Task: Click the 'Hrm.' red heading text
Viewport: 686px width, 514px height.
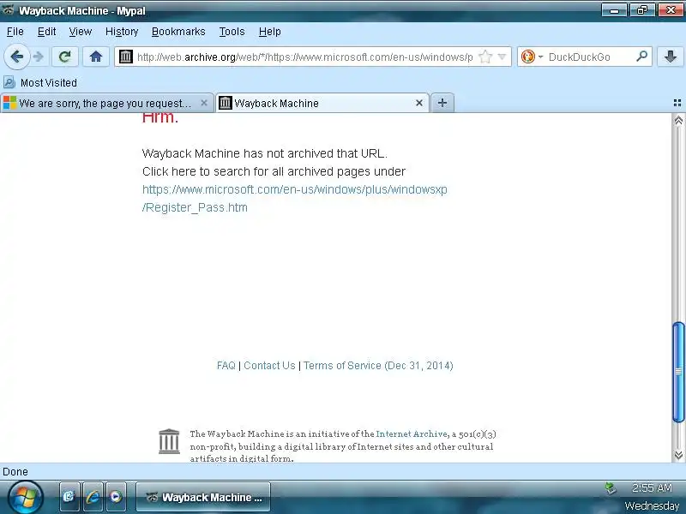Action: [160, 117]
